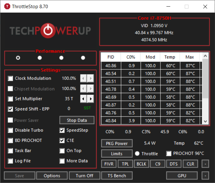This screenshot has width=215, height=183.
Task: Click the Stop Data button
Action: pos(77,120)
